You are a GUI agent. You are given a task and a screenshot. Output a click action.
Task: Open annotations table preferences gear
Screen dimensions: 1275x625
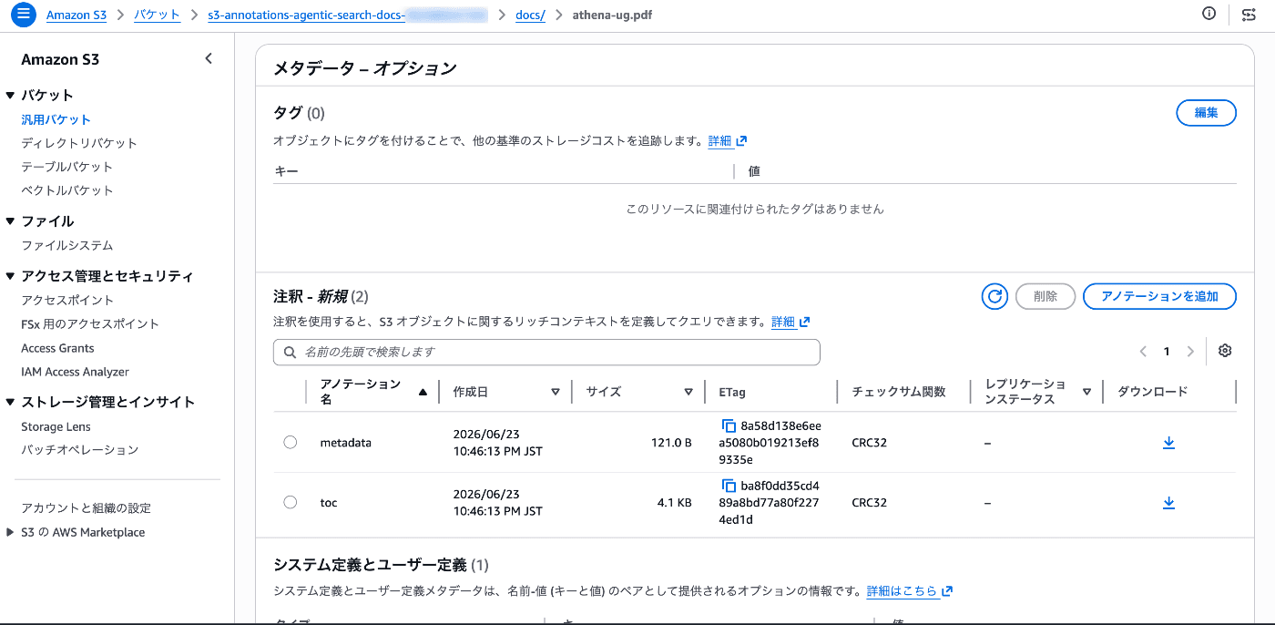coord(1225,351)
